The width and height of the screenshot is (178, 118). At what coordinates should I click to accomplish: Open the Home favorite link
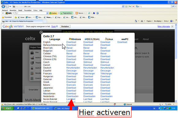point(21,17)
